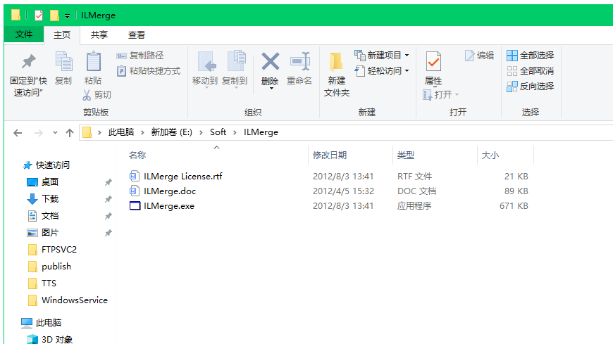The width and height of the screenshot is (613, 344).
Task: Click the ILMerge.exe application icon
Action: pos(135,206)
